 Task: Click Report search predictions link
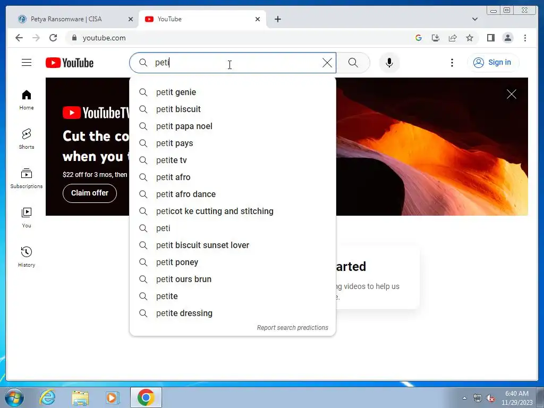coord(292,327)
